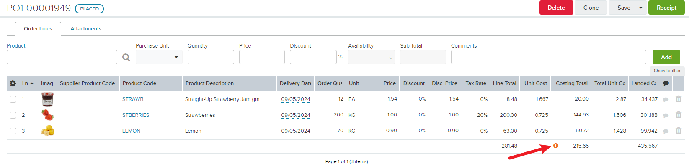Switch to the Attachments tab

click(86, 29)
